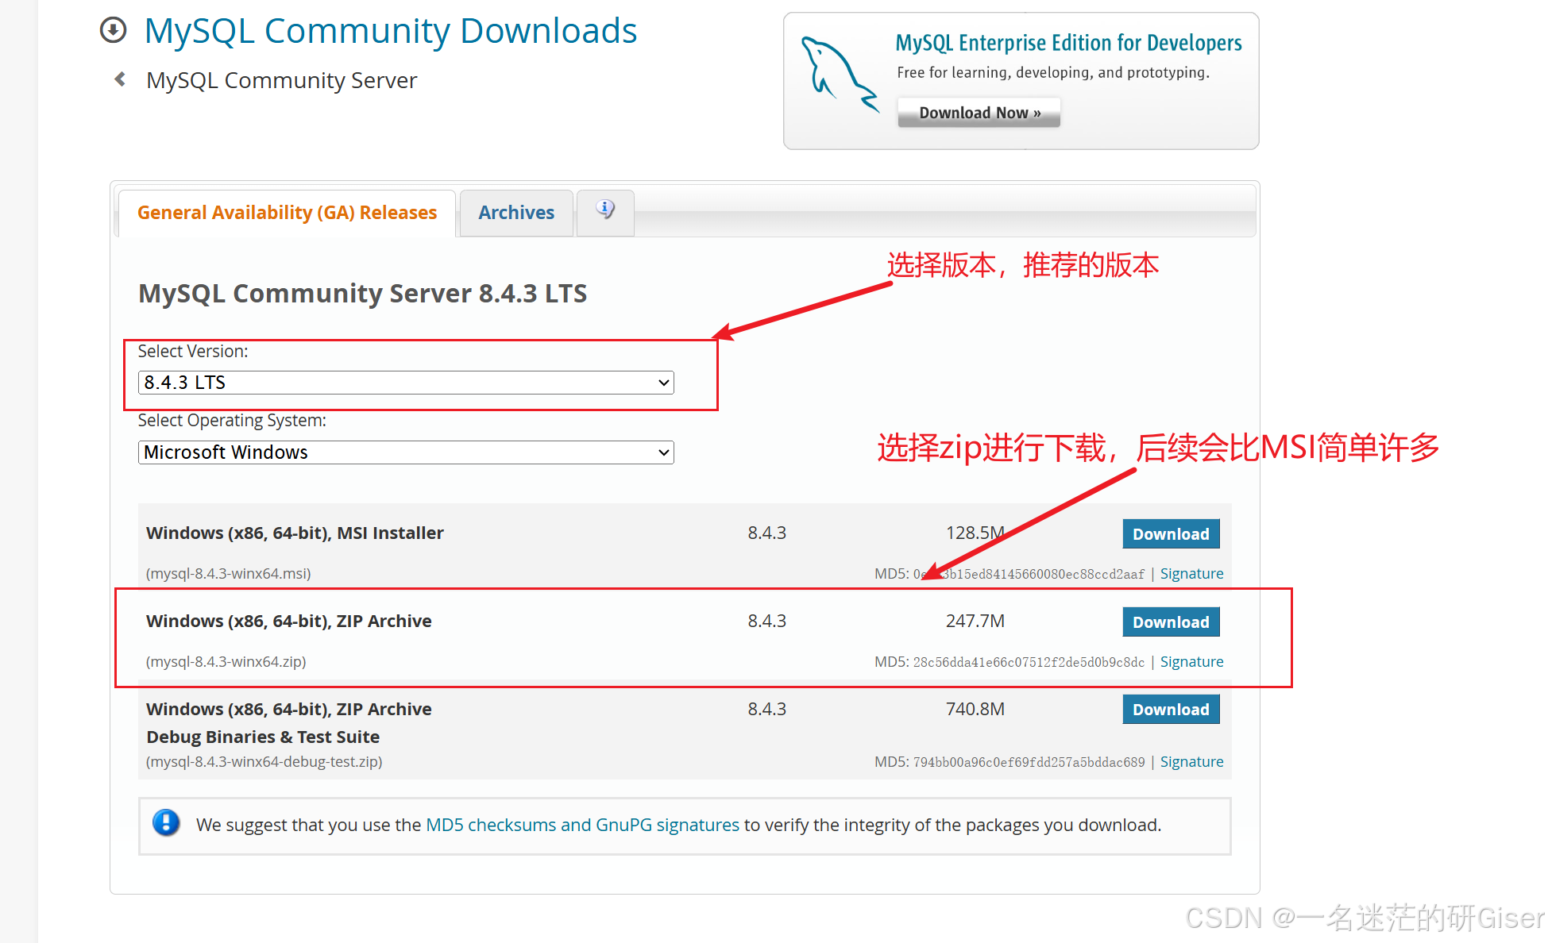Download the Debug Binaries & Test Suite ZIP
Screen dimensions: 1548x943
(x=1171, y=710)
